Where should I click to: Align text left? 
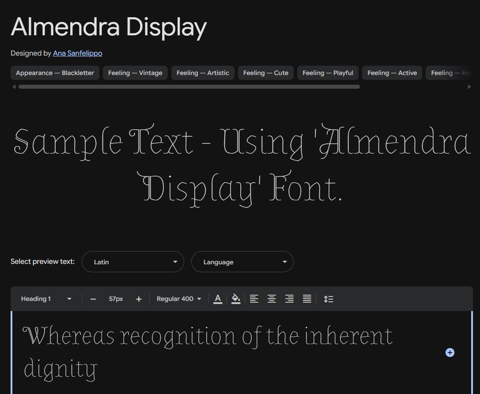[x=254, y=299]
